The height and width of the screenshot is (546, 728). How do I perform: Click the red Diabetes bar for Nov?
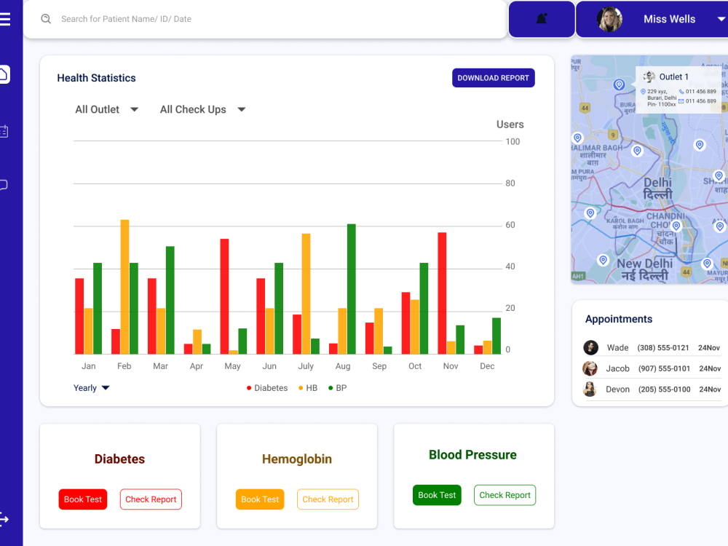click(x=442, y=293)
